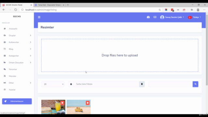Toggle the hamburger sidebar menu icon

[x=39, y=17]
